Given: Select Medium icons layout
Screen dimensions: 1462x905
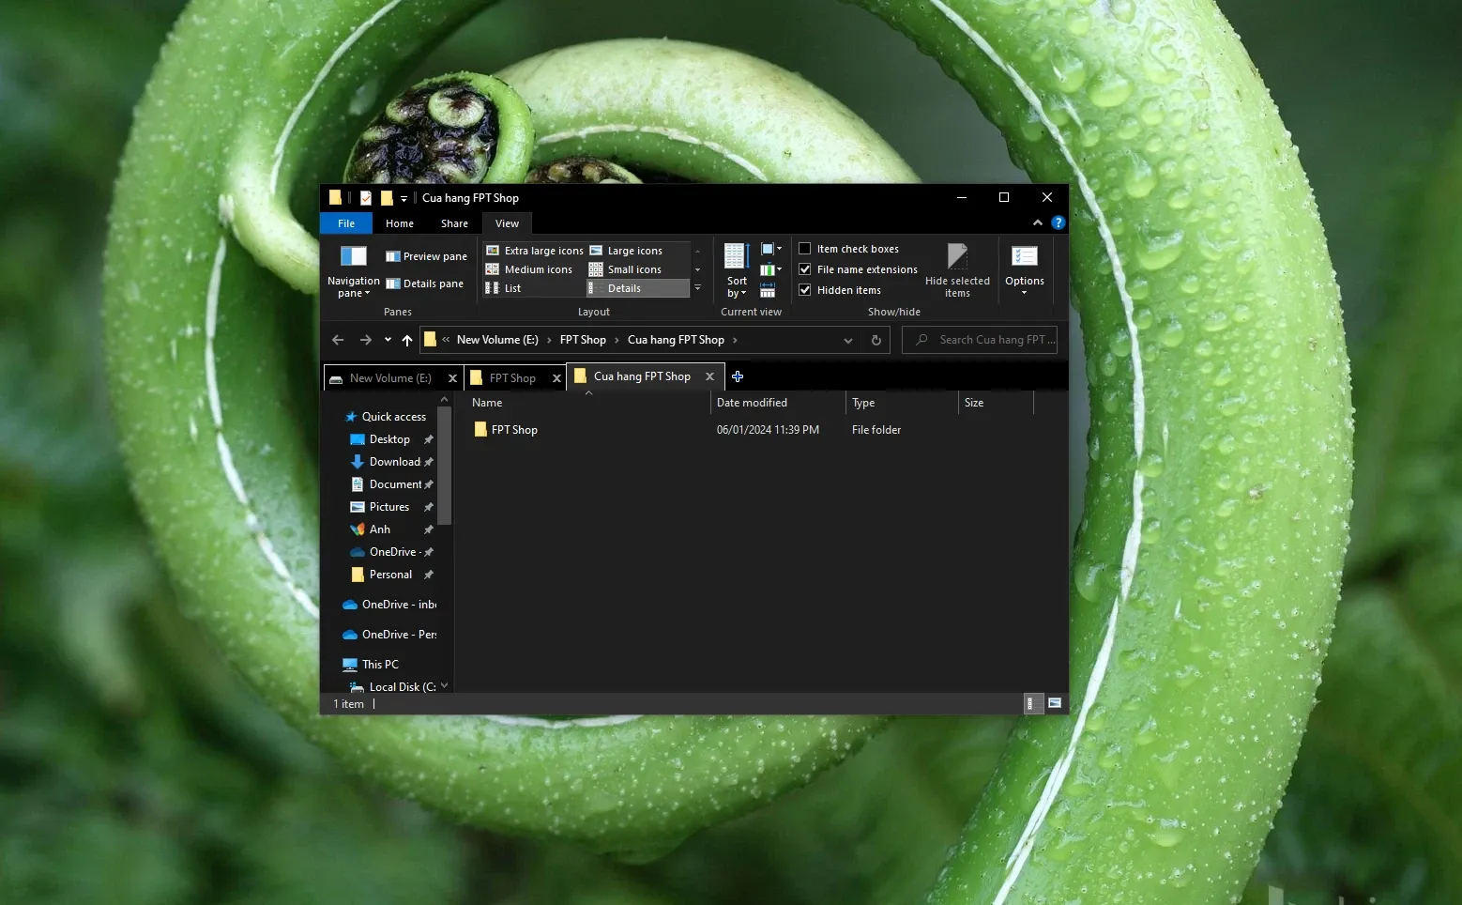Looking at the screenshot, I should pos(528,269).
